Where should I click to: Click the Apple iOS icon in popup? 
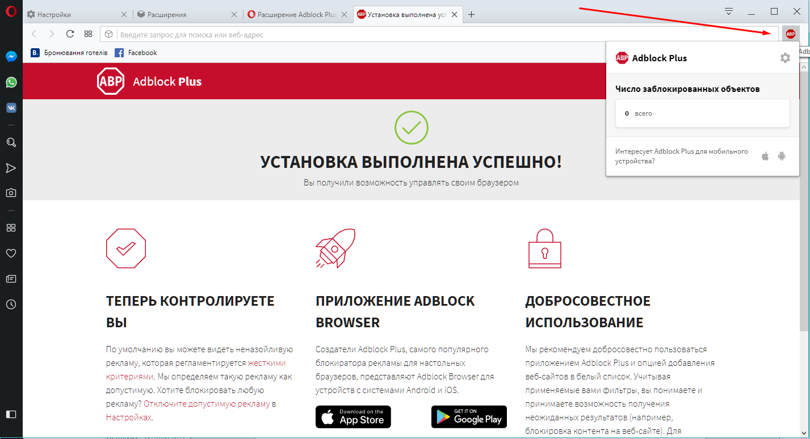pyautogui.click(x=765, y=156)
